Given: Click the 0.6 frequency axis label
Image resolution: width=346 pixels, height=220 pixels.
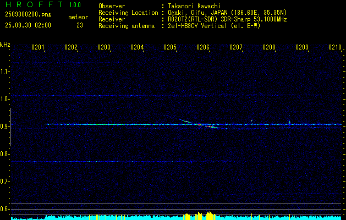Looking at the screenshot, I should click(x=5, y=209).
